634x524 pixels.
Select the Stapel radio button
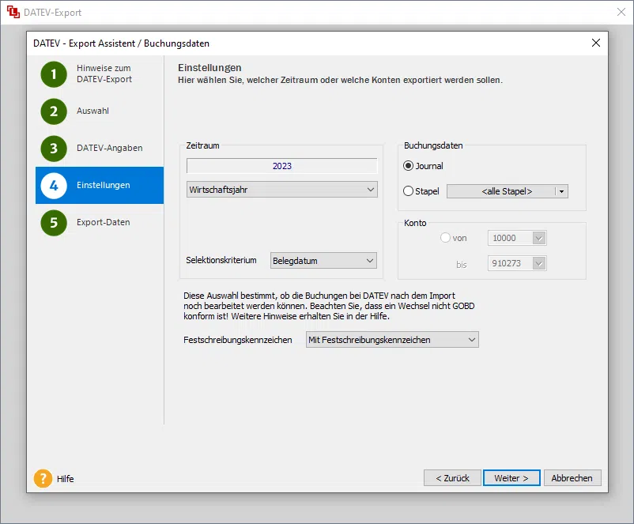point(409,191)
